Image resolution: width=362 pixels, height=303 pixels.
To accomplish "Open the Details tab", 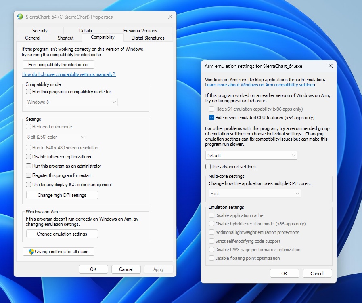I will (x=86, y=31).
